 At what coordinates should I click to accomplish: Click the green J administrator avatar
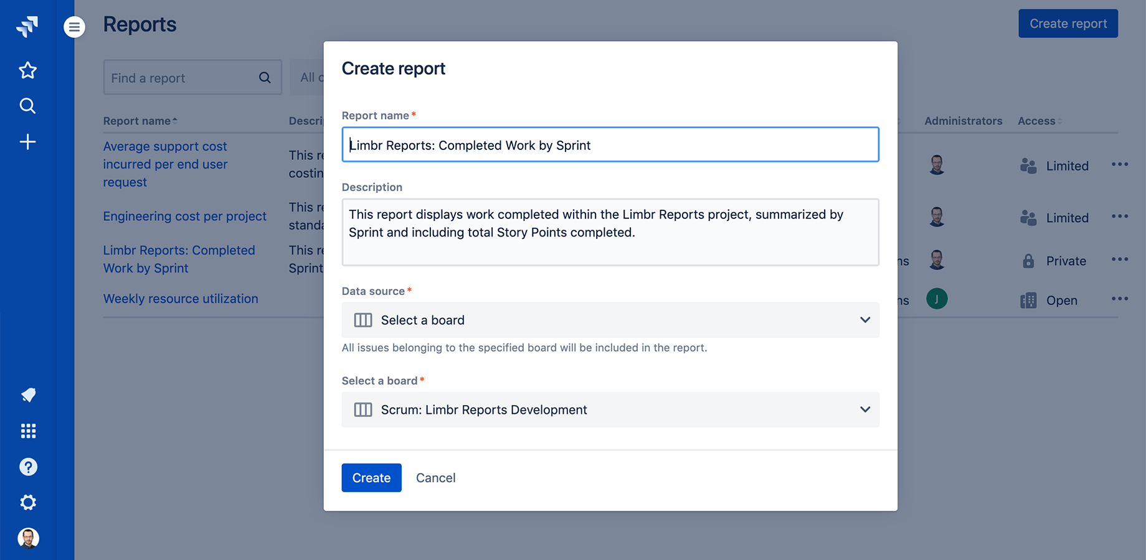(x=937, y=299)
